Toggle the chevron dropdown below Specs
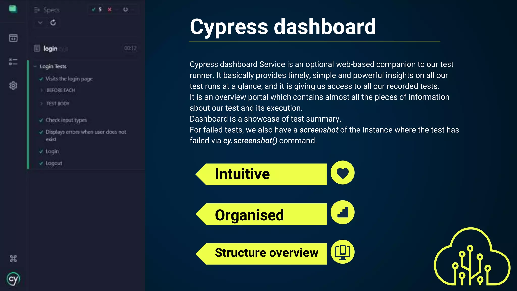517x291 pixels. pos(40,23)
